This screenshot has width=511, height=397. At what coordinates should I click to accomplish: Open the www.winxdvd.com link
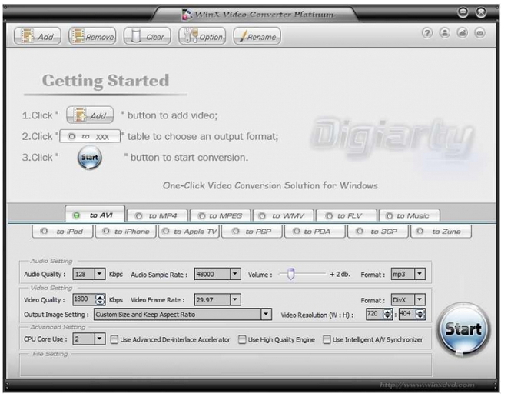click(x=427, y=385)
